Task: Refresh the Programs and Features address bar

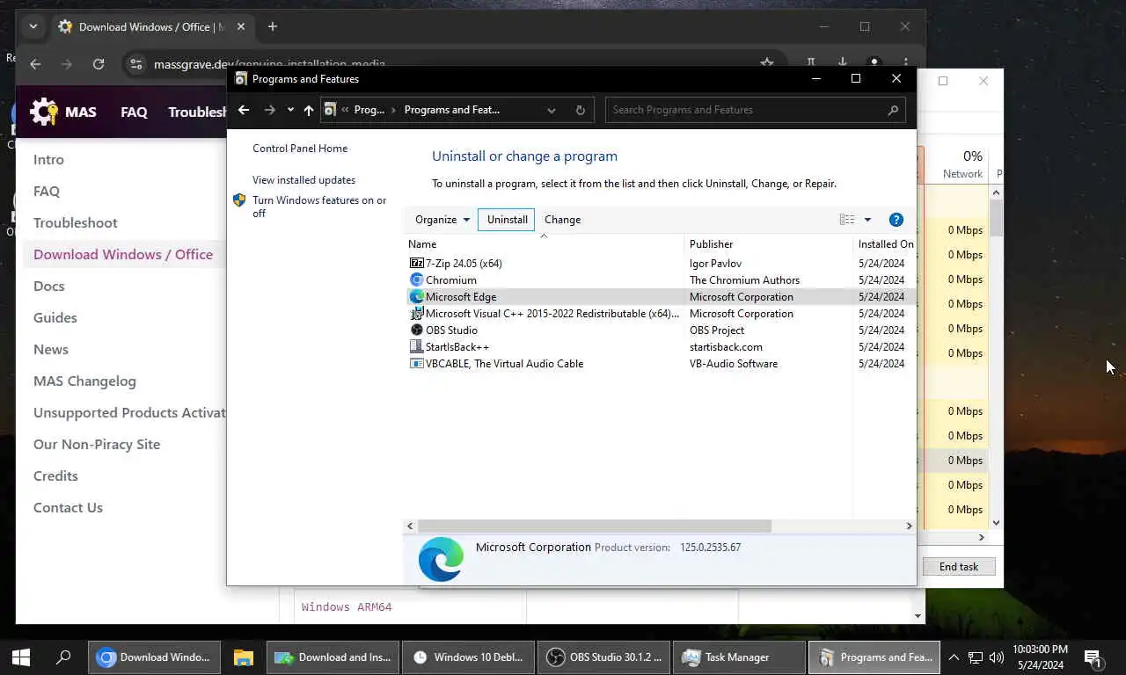Action: [580, 110]
